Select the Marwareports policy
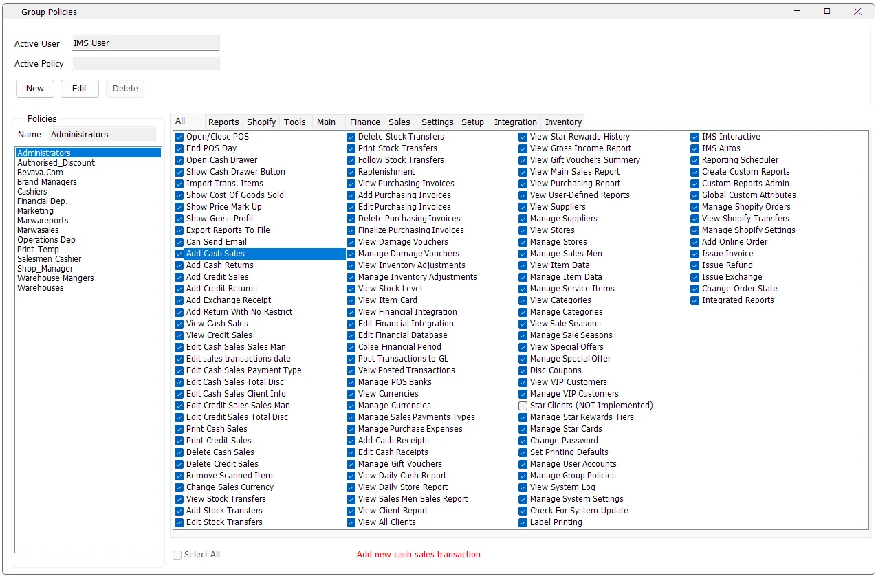The image size is (876, 576). click(89, 221)
